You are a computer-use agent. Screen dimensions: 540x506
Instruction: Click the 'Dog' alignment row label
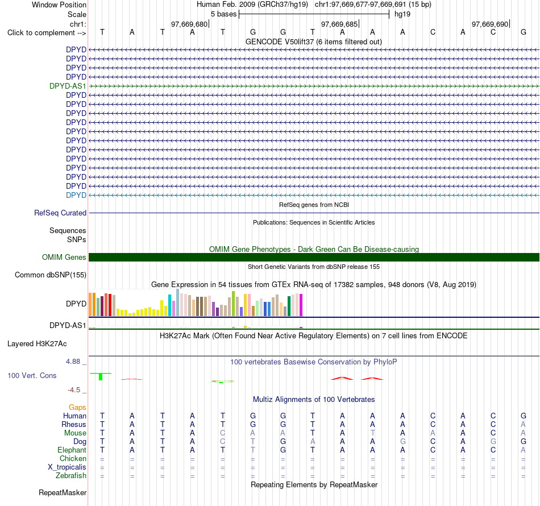(x=80, y=442)
